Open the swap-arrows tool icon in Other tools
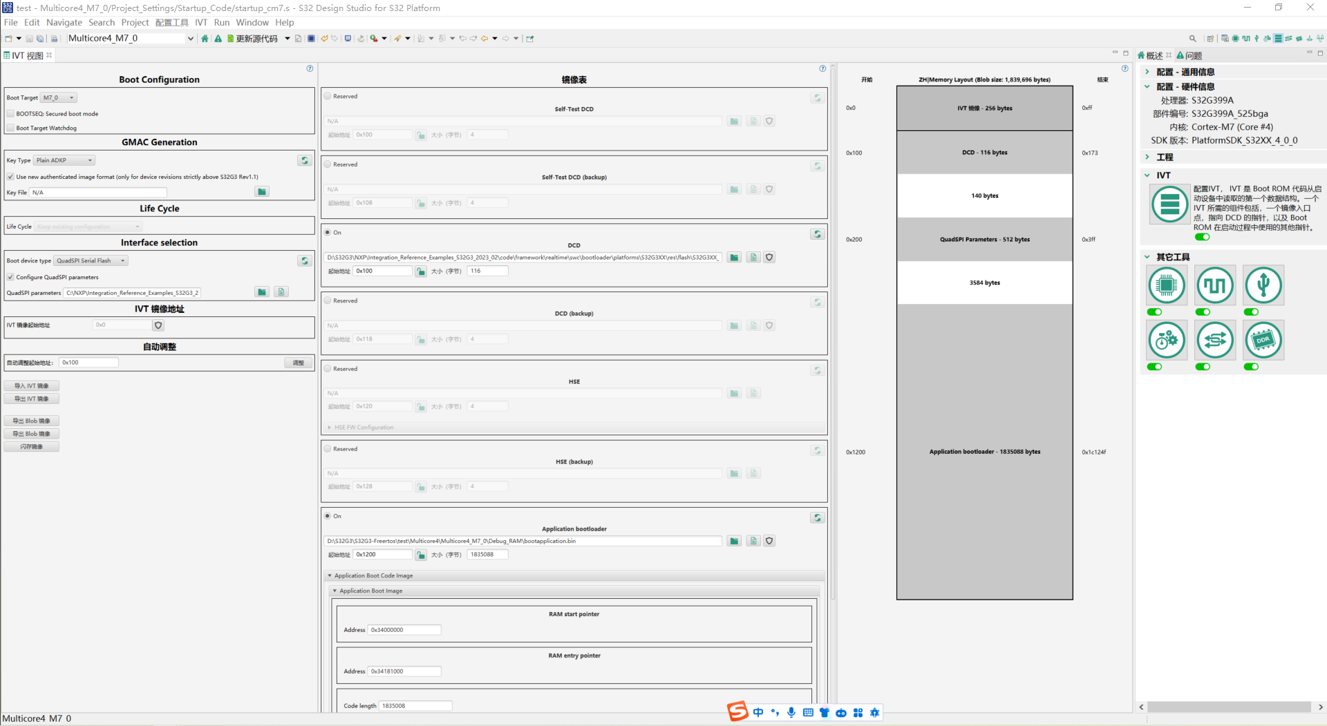The image size is (1327, 726). [x=1215, y=340]
